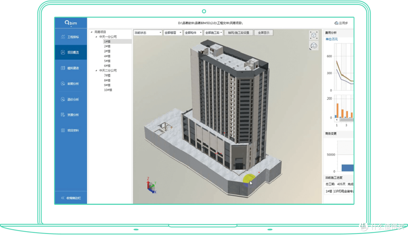
Task: Open the 项目资料 sidebar section
Action: [71, 131]
